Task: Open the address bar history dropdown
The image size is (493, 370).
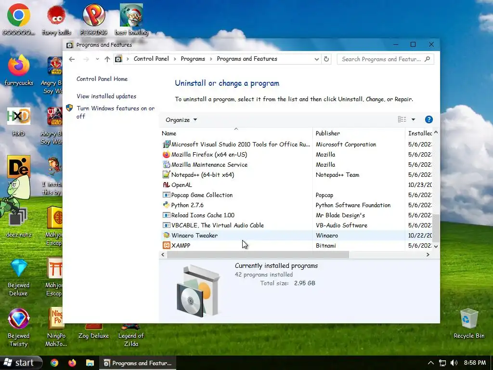Action: click(316, 59)
